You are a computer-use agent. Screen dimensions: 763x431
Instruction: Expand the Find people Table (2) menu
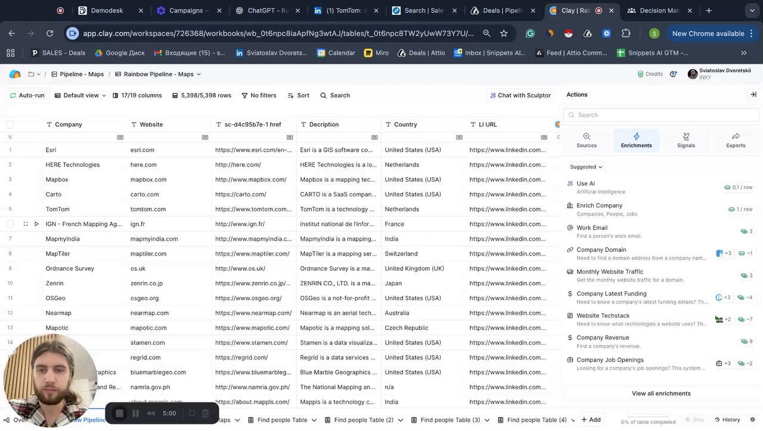coord(401,420)
